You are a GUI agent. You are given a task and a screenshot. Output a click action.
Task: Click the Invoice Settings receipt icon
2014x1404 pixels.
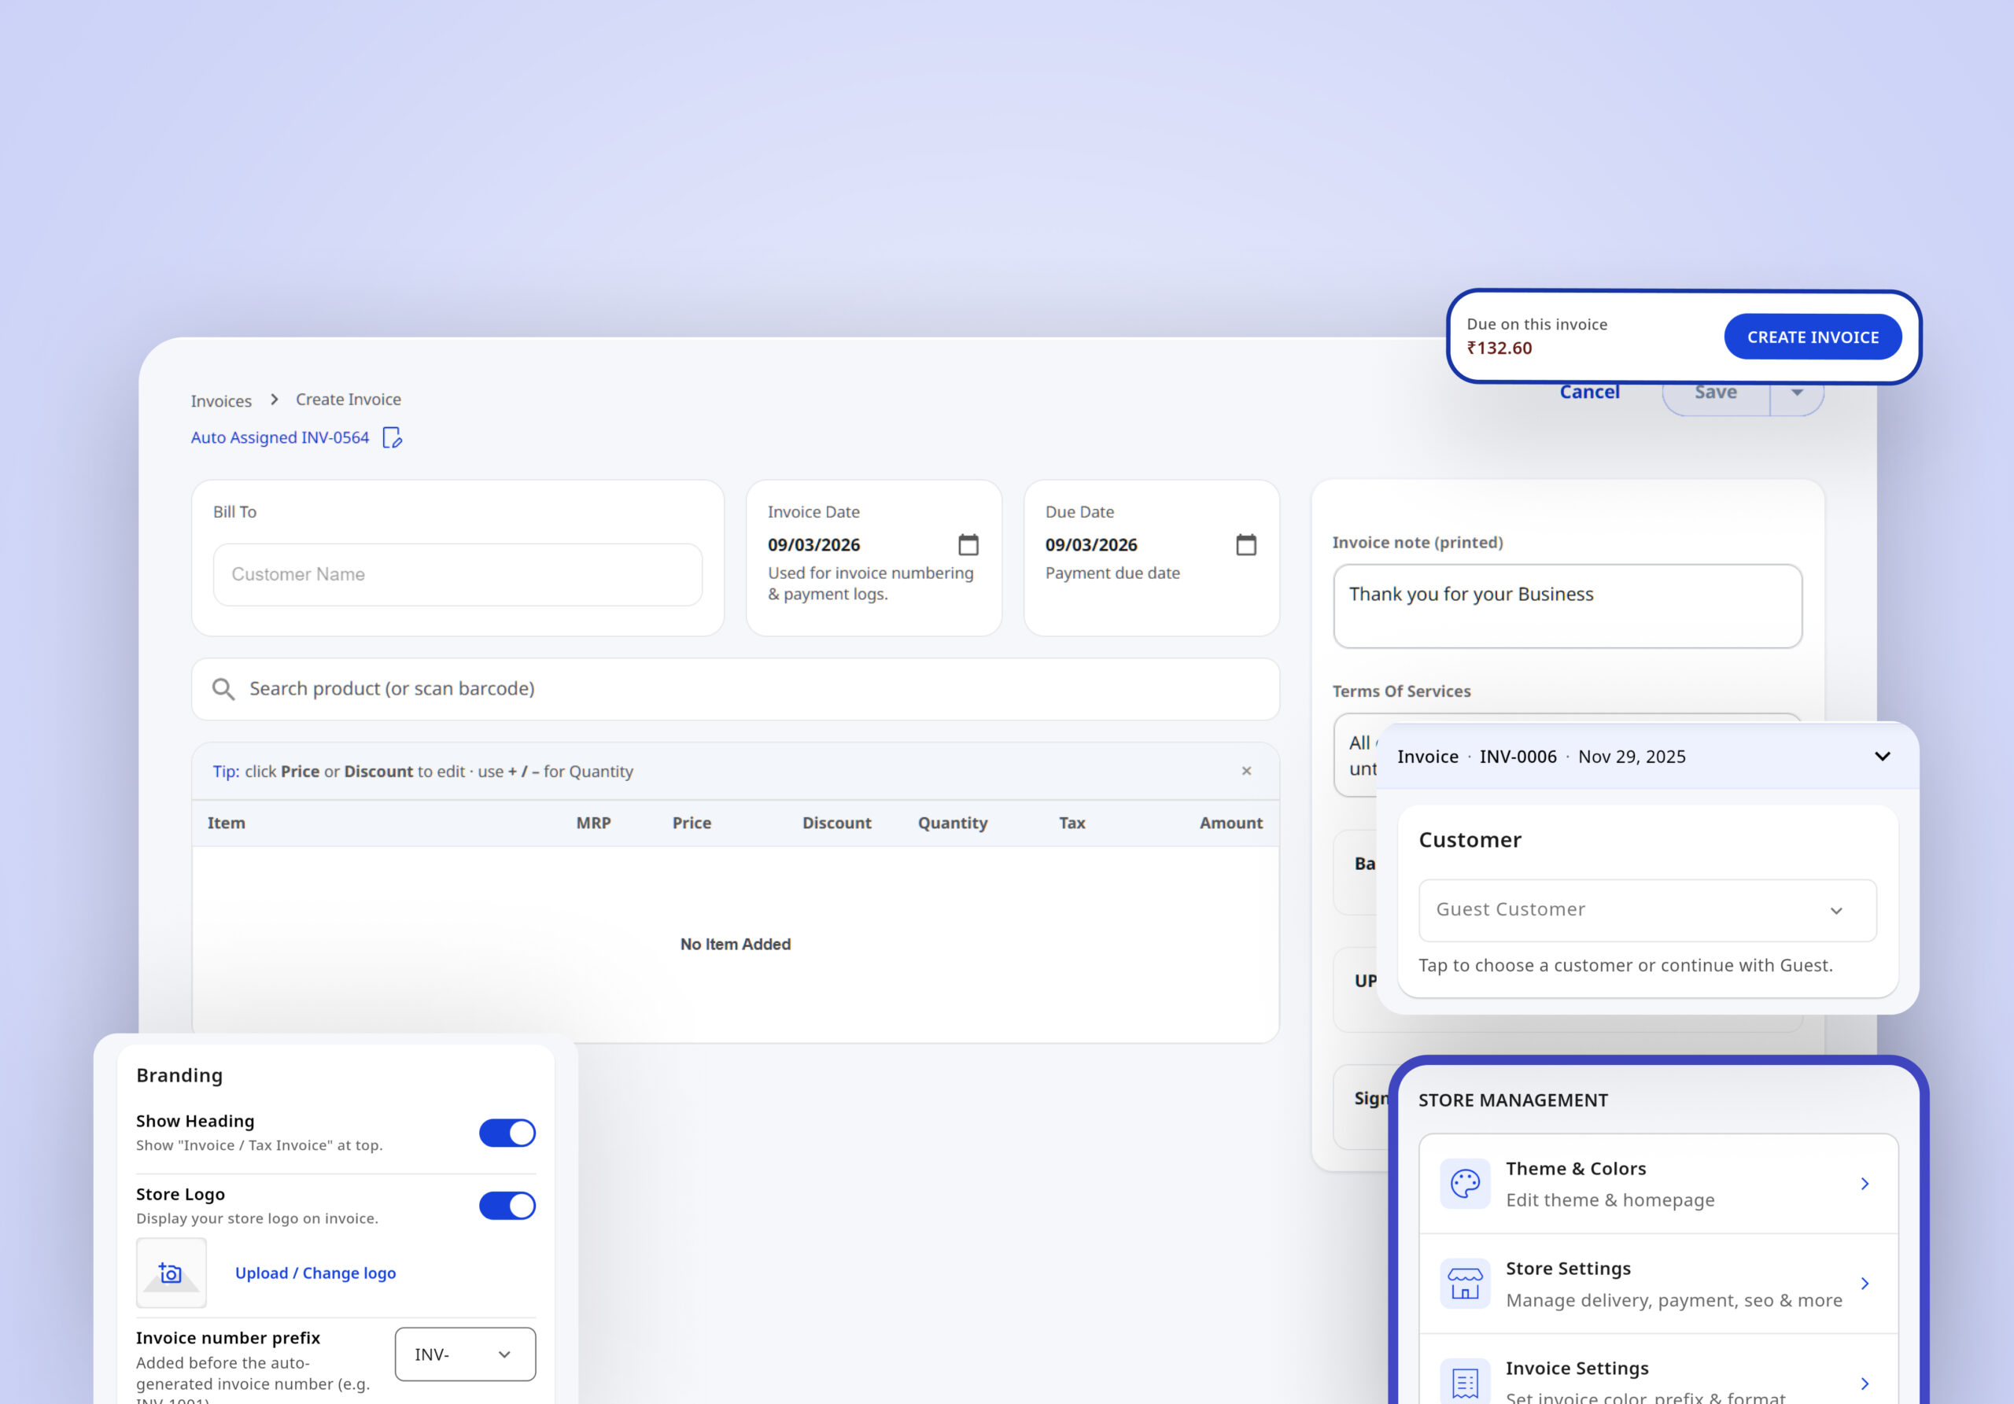point(1464,1382)
